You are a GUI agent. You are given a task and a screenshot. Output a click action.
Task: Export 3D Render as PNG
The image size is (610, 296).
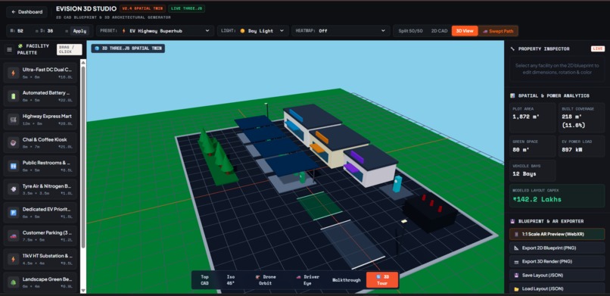click(557, 262)
